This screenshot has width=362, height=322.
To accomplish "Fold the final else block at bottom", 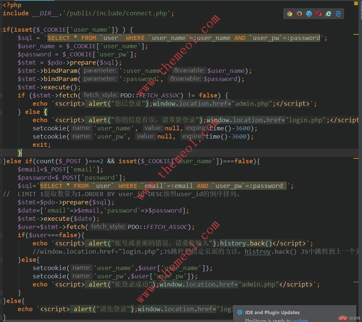I will [1, 301].
